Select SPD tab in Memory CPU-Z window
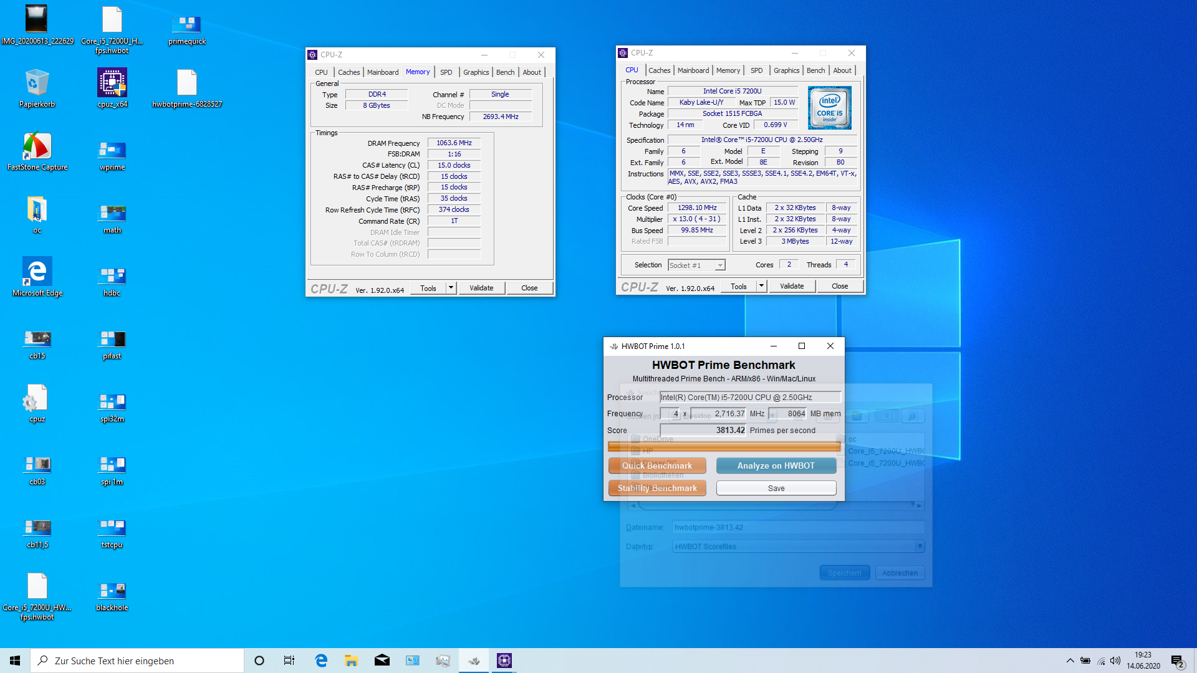Image resolution: width=1197 pixels, height=673 pixels. pyautogui.click(x=446, y=72)
